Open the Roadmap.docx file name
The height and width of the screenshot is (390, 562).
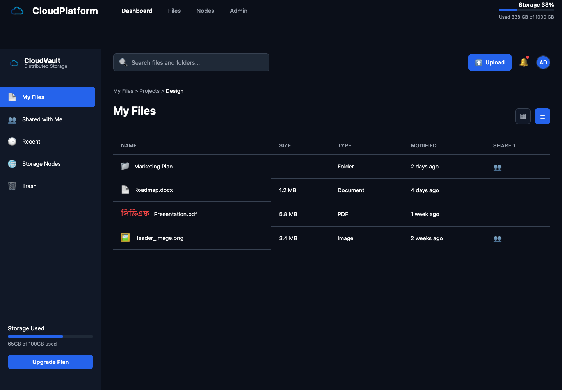coord(153,190)
